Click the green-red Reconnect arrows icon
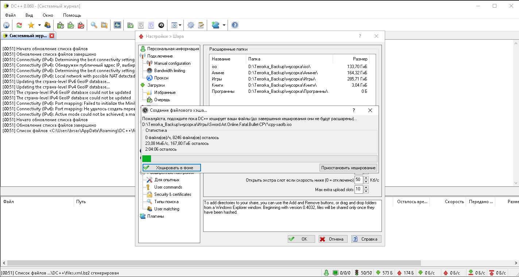The width and height of the screenshot is (519, 277). [19, 25]
